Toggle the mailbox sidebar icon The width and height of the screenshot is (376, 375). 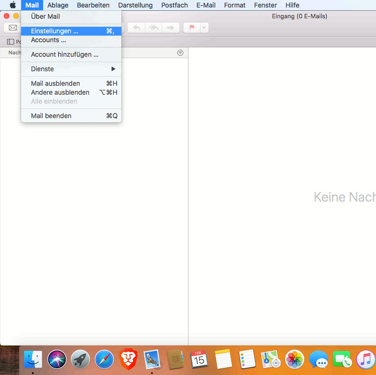click(10, 42)
